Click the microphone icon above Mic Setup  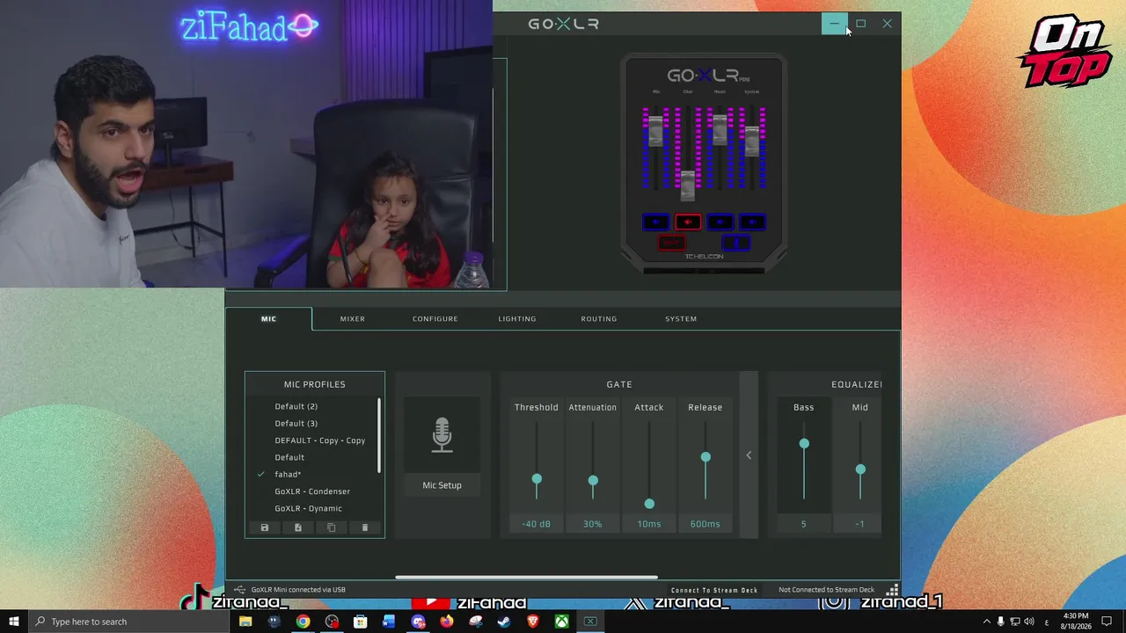[442, 435]
